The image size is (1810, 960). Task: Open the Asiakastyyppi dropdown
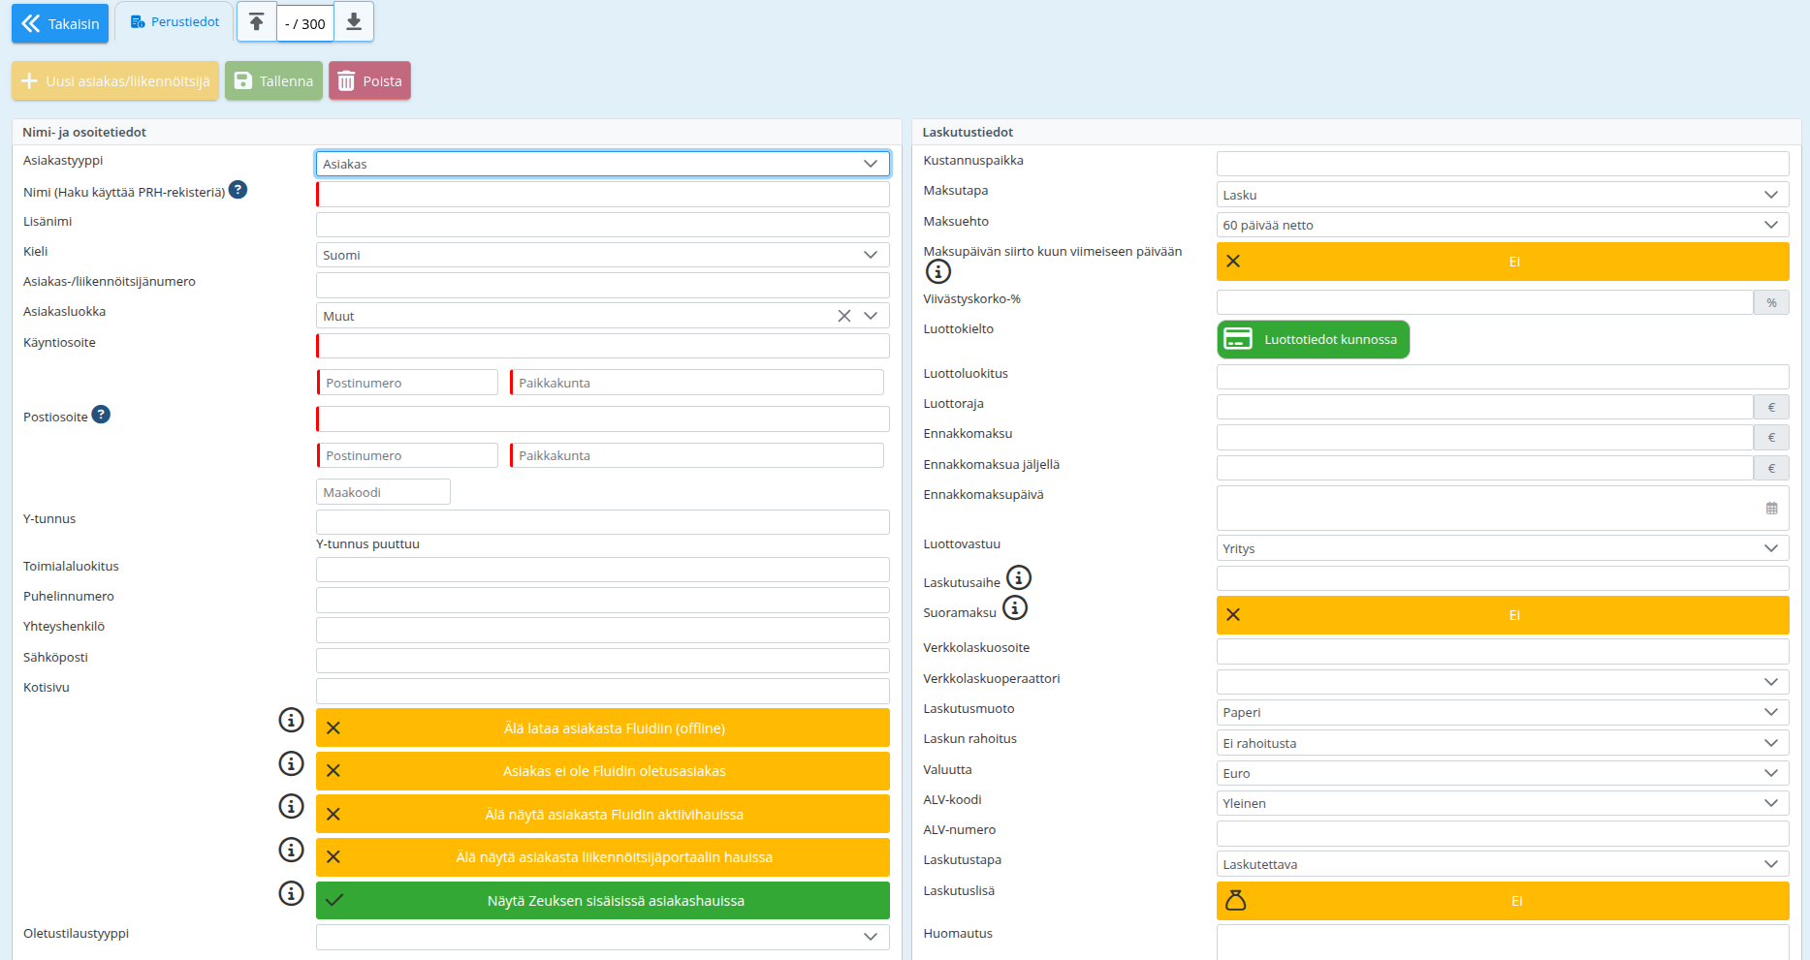pos(602,164)
